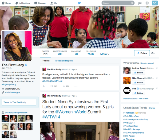
Task: Dismiss Mike Meyers follow suggestion
Action: (157, 78)
